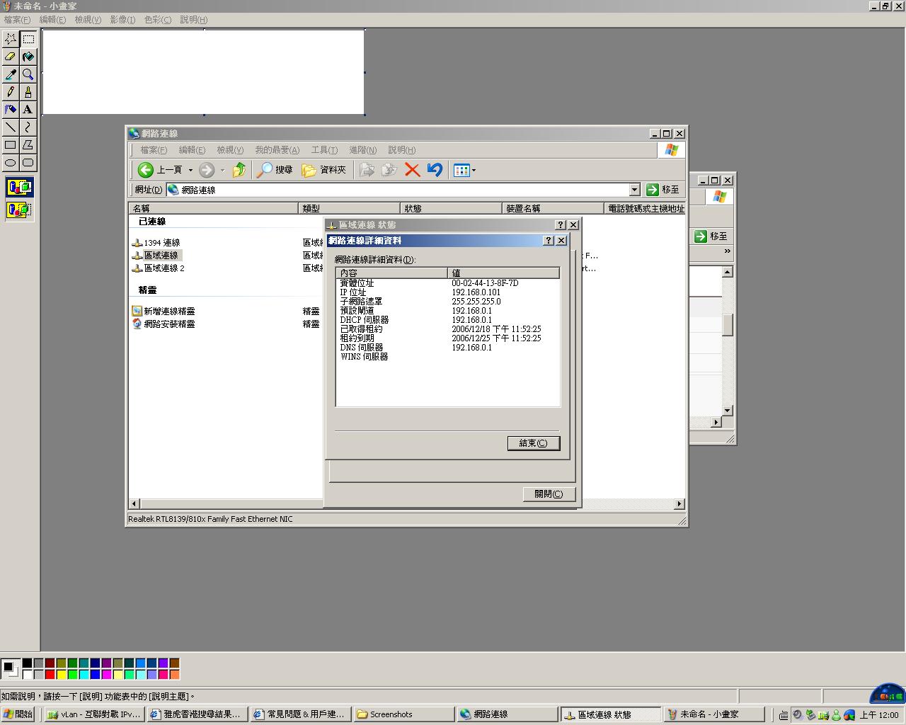Pick the red color swatch
This screenshot has width=906, height=725.
(50, 674)
